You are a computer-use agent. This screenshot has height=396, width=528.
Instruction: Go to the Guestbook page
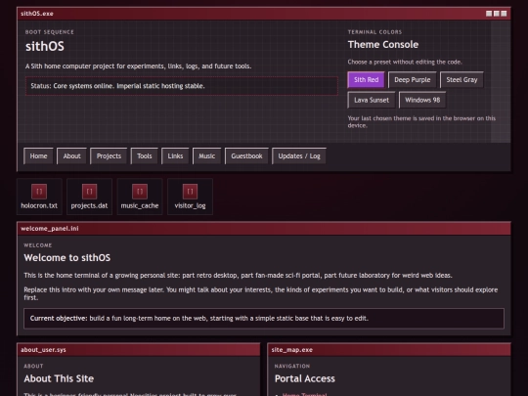246,155
